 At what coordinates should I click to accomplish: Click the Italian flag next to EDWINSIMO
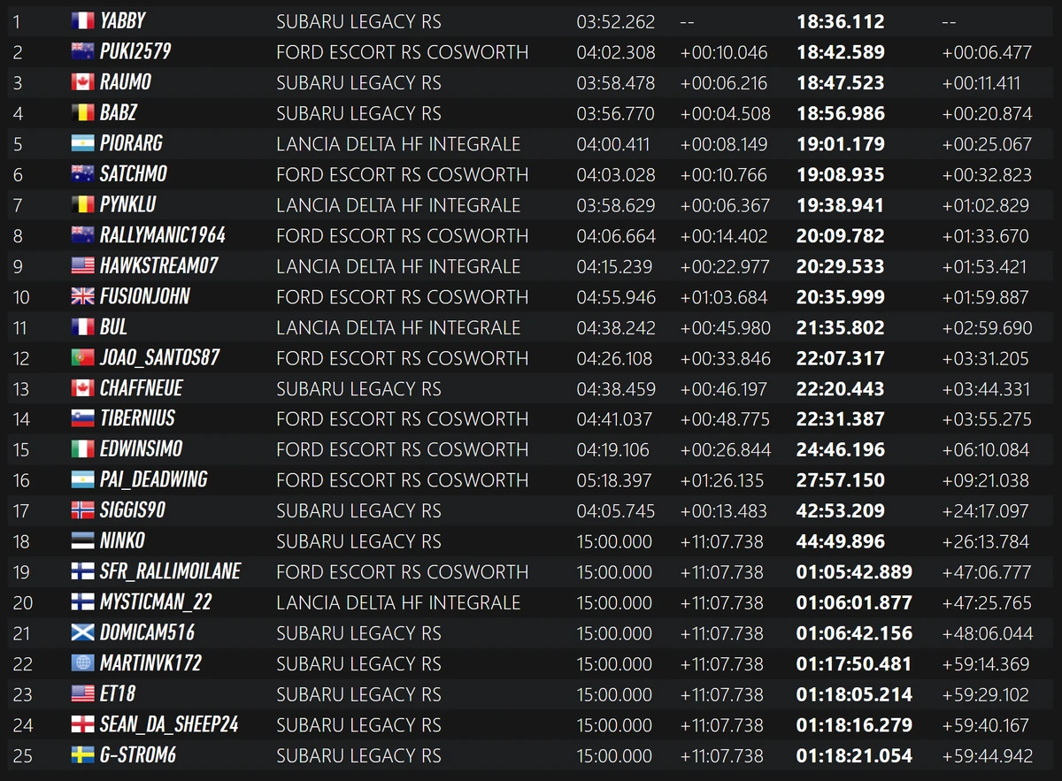click(82, 449)
